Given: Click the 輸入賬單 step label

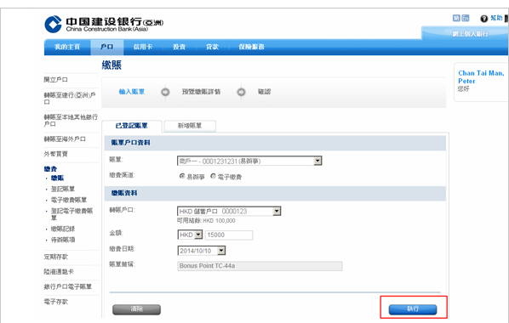Looking at the screenshot, I should (131, 92).
